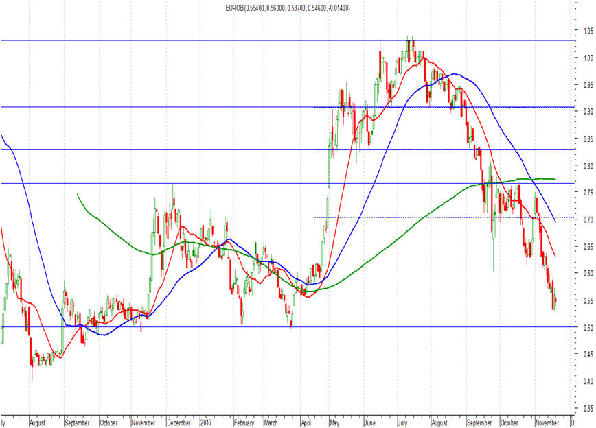Click the December label on time axis
The width and height of the screenshot is (596, 428).
pos(179,423)
